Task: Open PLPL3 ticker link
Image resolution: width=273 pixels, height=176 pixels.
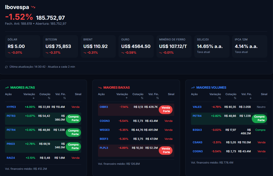Action: coord(104,148)
